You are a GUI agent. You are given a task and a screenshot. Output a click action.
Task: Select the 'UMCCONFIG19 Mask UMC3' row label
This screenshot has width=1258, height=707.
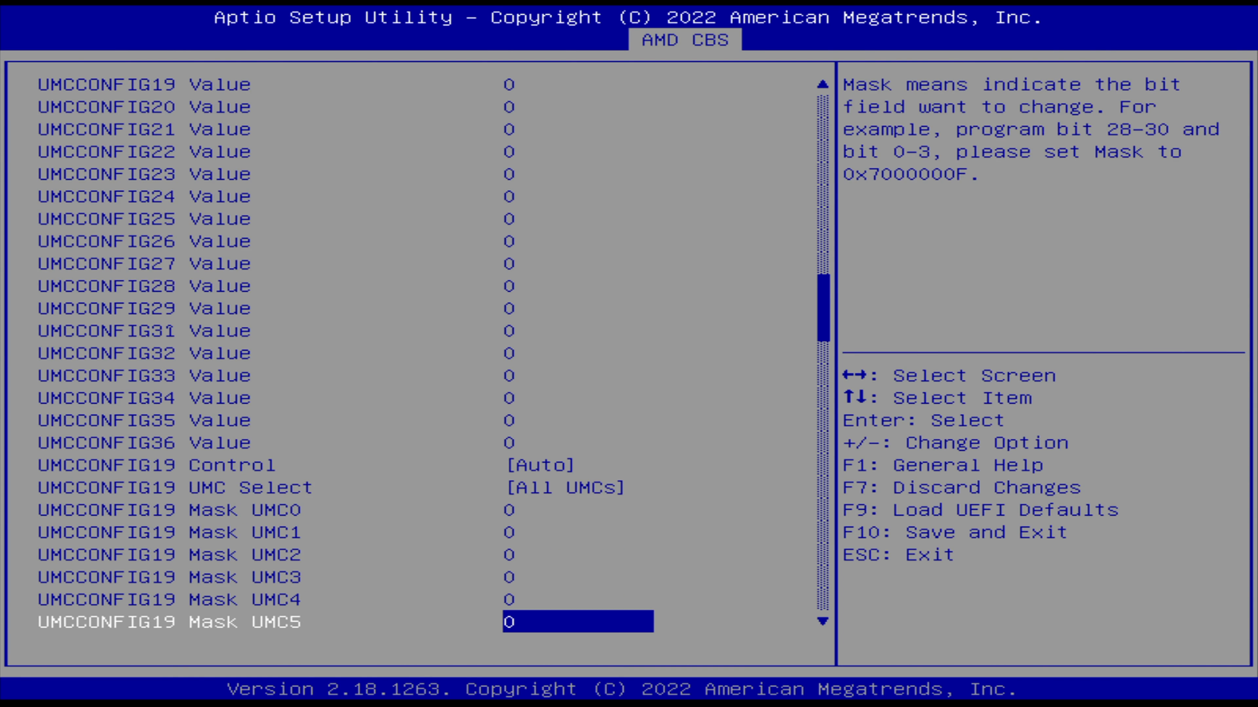coord(169,577)
